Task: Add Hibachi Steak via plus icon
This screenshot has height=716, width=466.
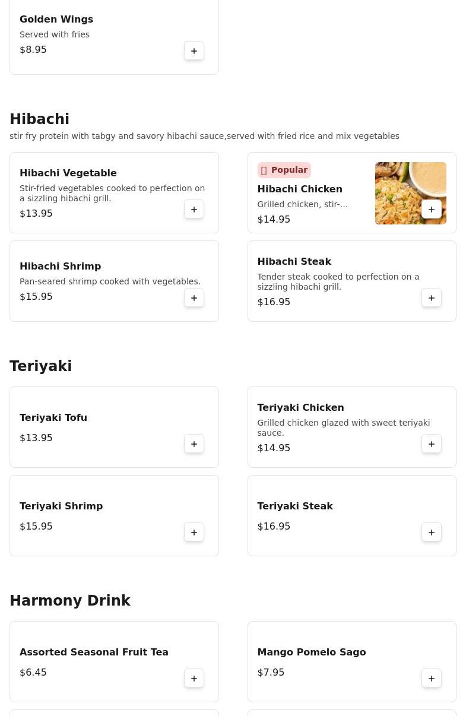Action: pos(432,297)
